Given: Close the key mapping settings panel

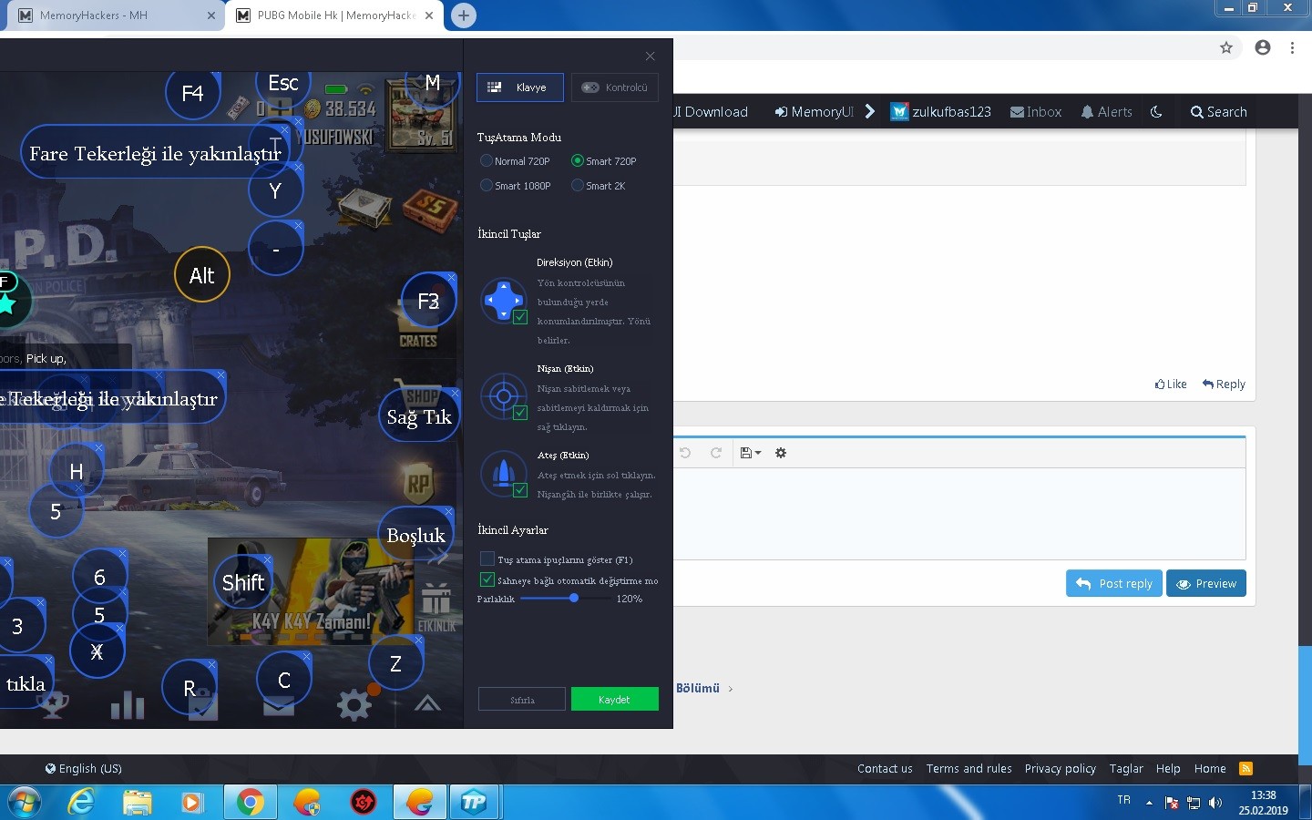Looking at the screenshot, I should 650,56.
